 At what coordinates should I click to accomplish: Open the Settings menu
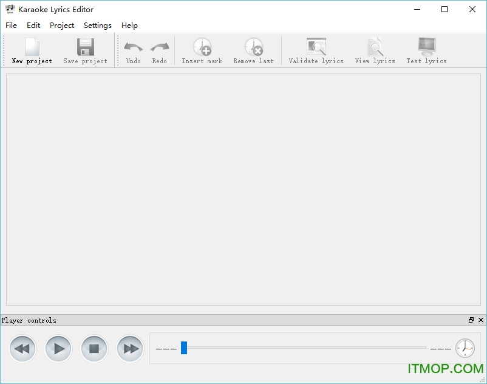97,26
